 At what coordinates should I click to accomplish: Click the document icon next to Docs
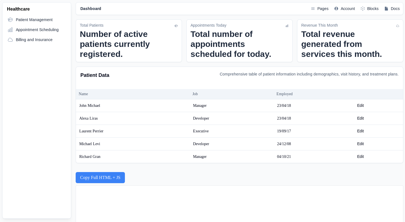point(386,9)
